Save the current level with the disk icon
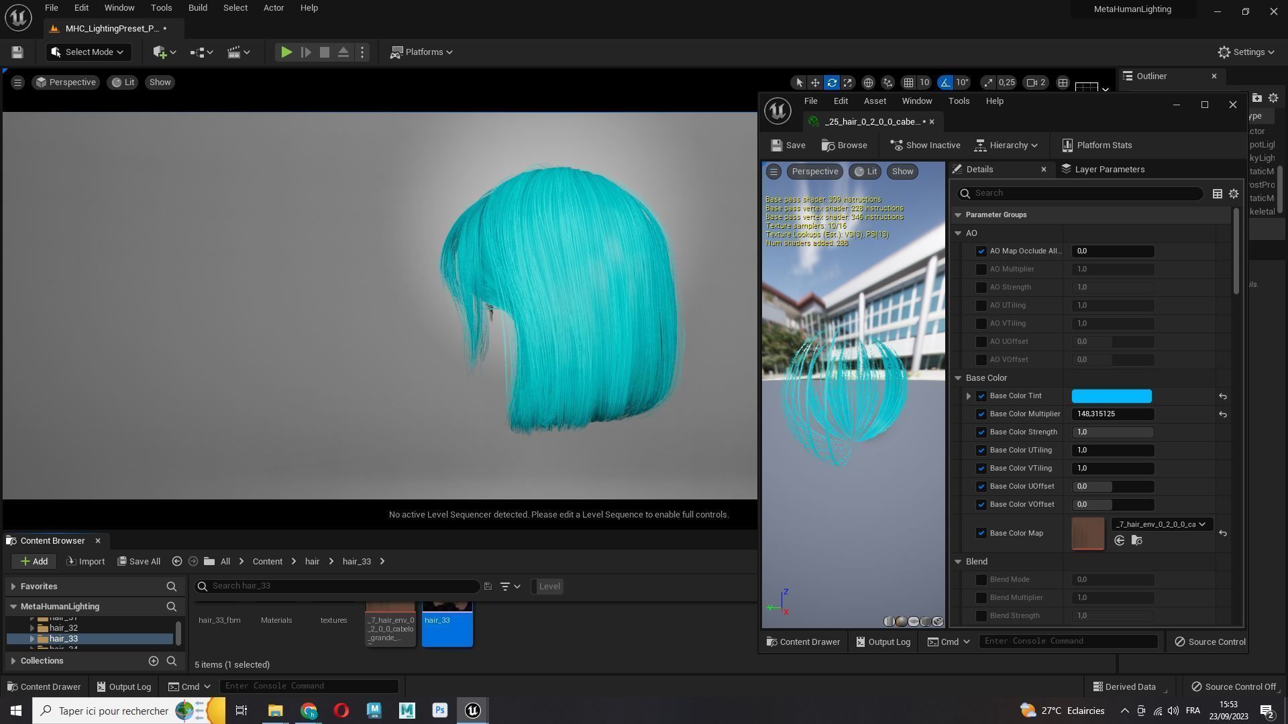The image size is (1288, 724). (17, 52)
